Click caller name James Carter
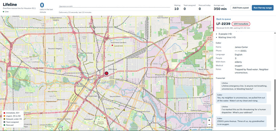 pos(241,47)
